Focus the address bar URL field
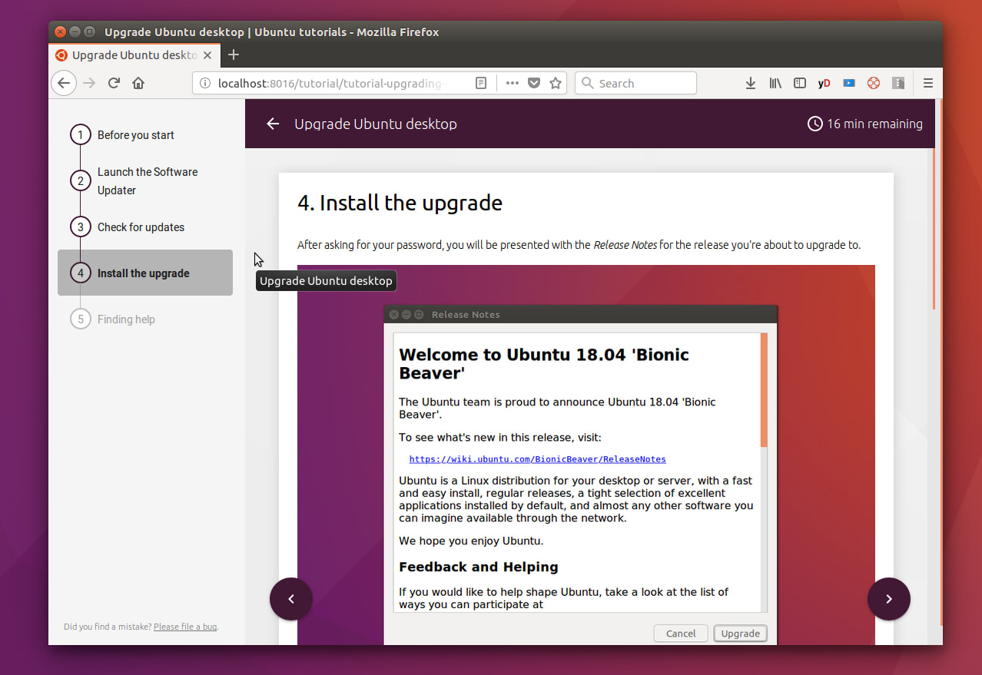 (x=330, y=83)
